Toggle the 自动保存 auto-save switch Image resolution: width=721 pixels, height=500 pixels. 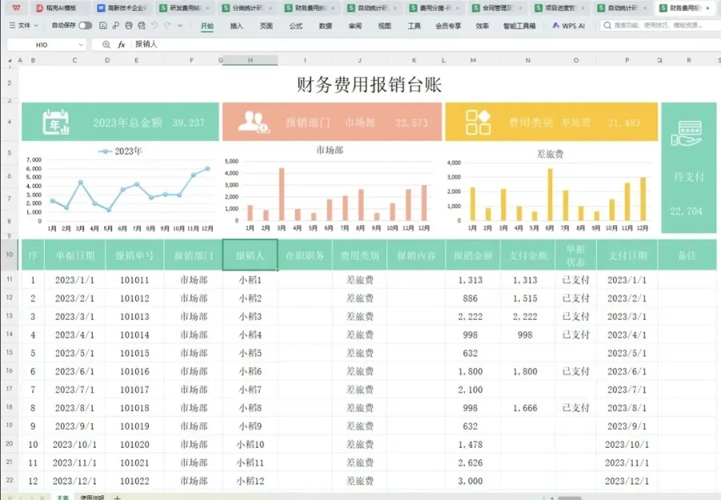tap(85, 26)
